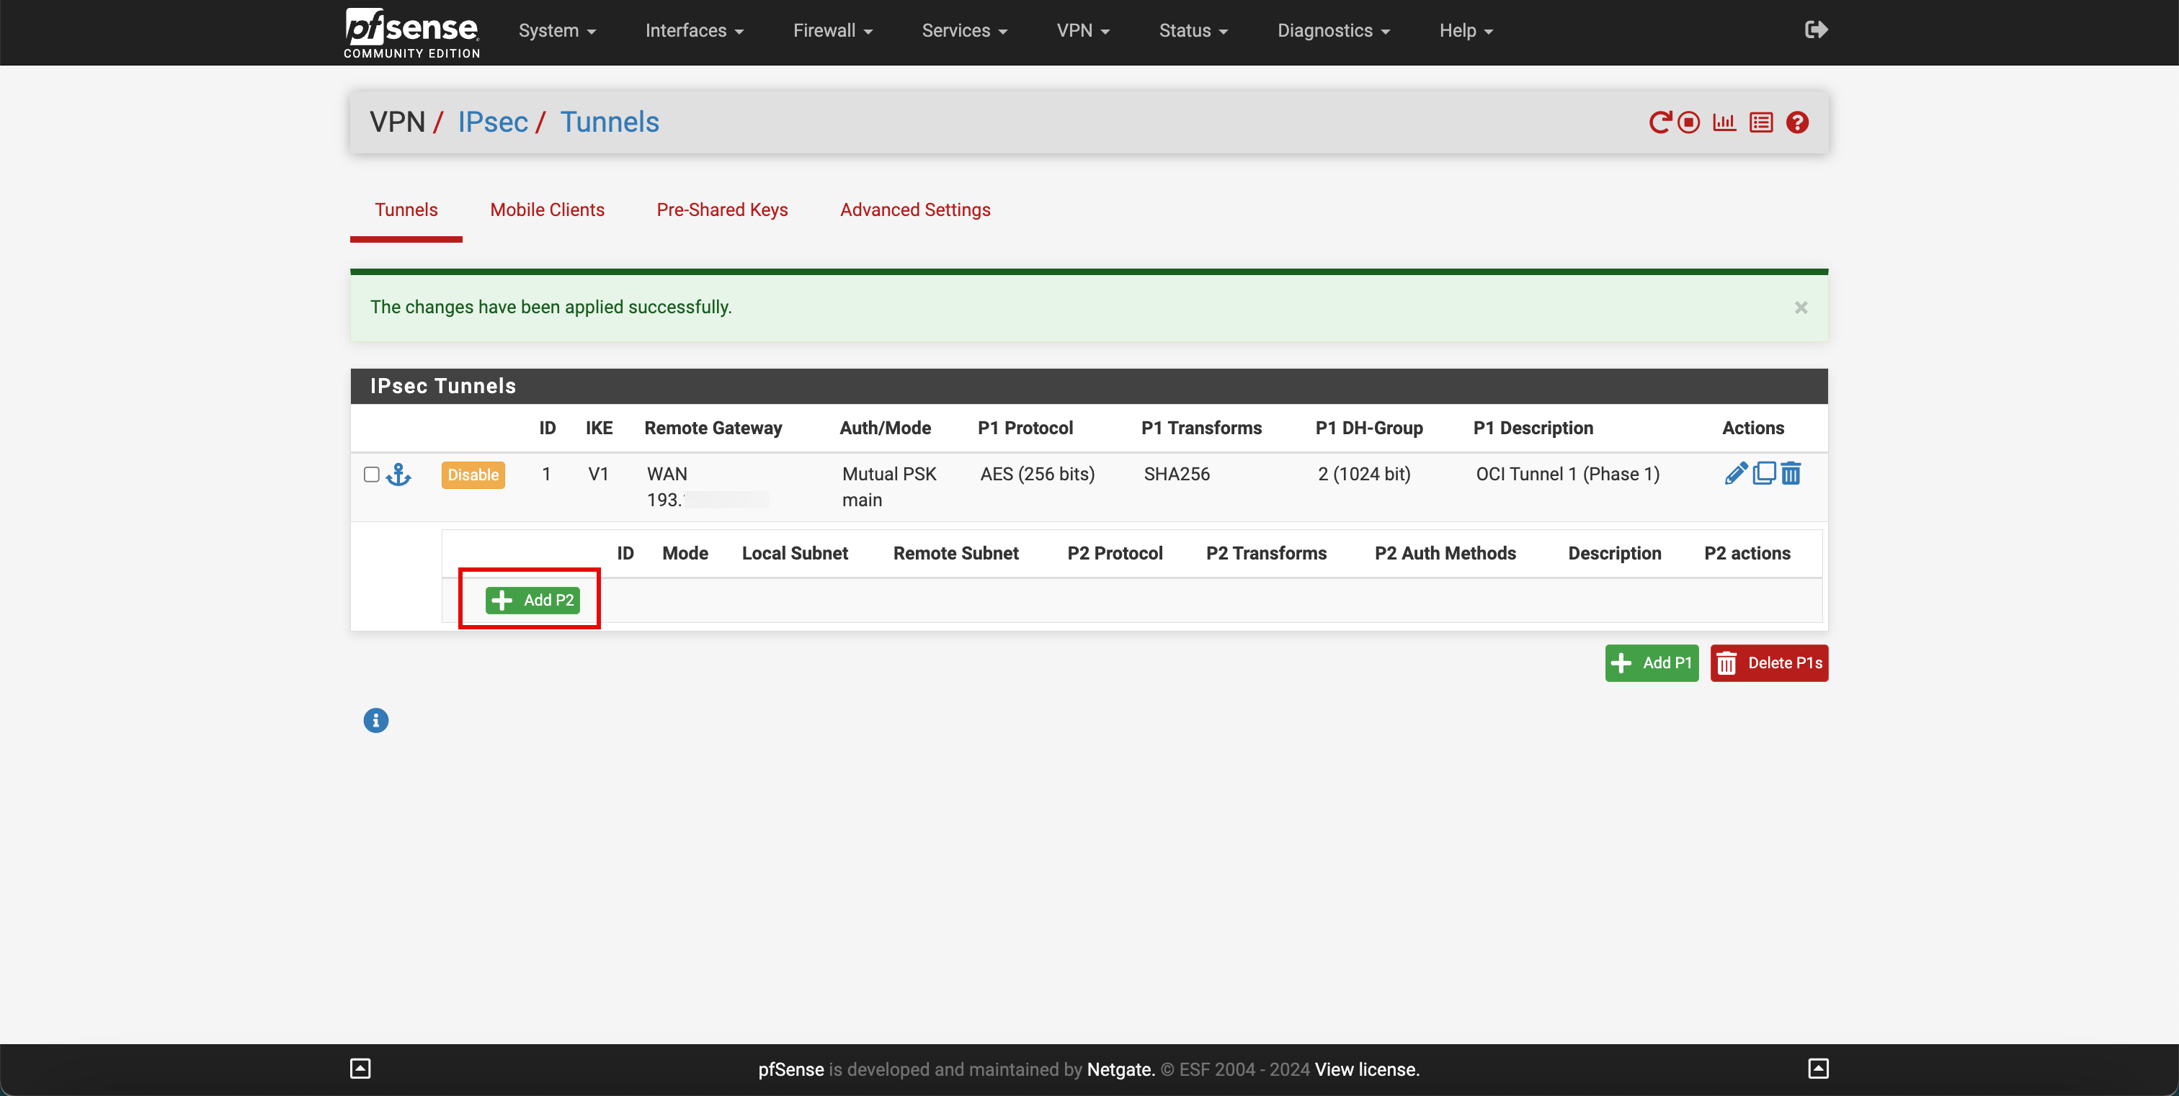Expand the System dropdown menu

point(554,31)
